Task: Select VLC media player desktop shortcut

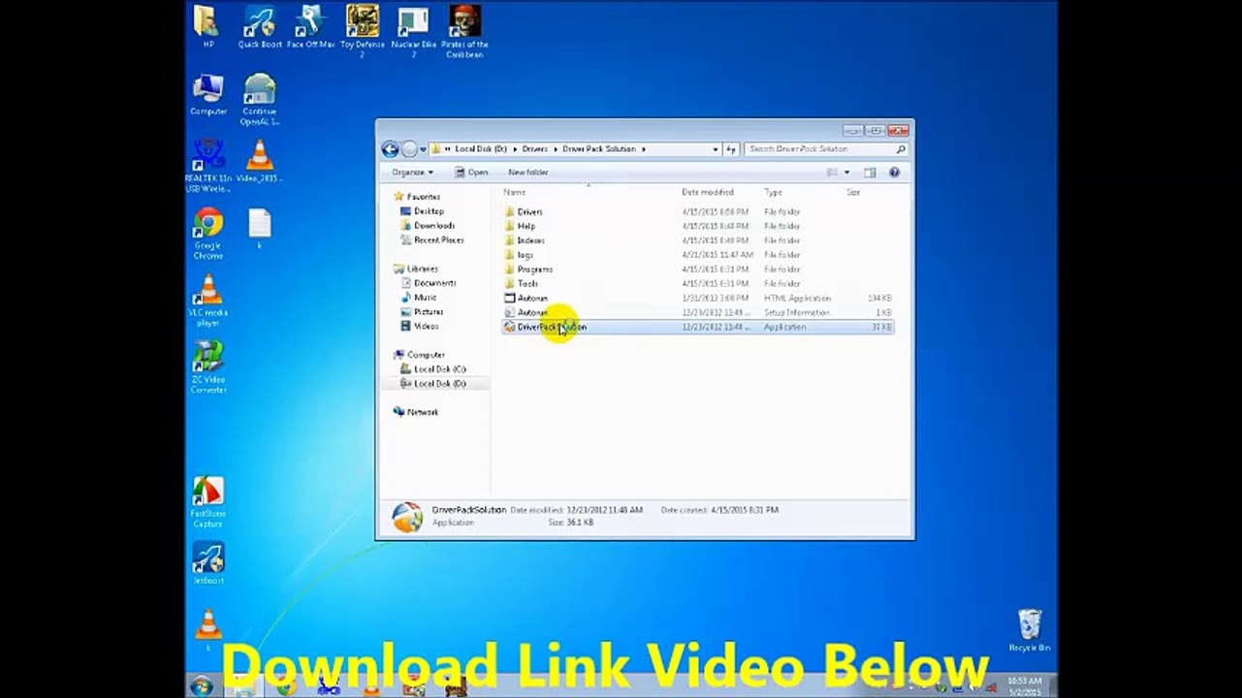Action: (207, 301)
